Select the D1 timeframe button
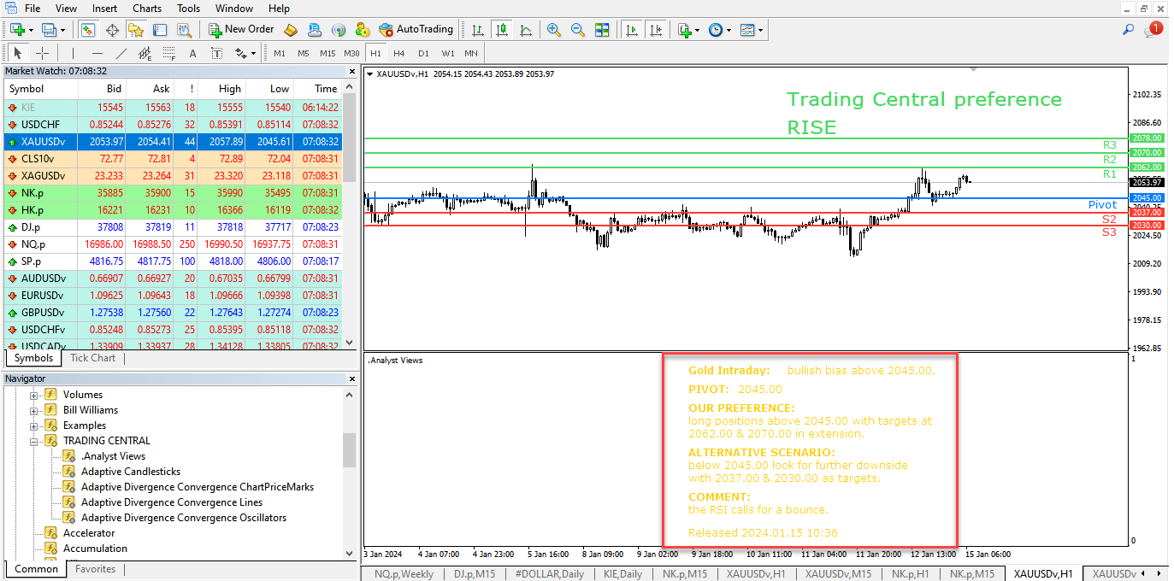Image resolution: width=1174 pixels, height=581 pixels. point(423,53)
